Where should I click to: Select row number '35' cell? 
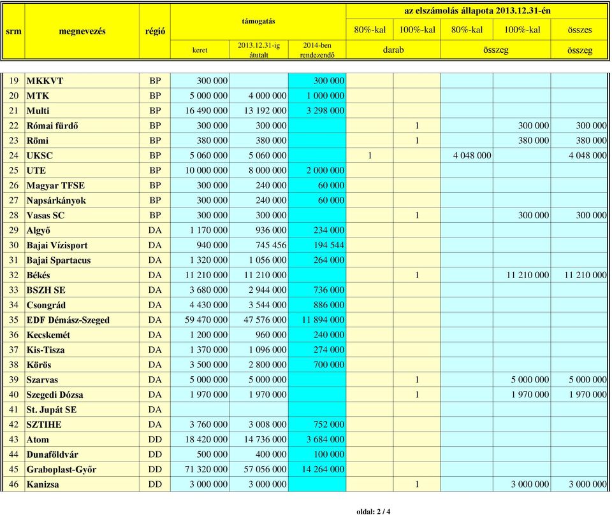13,320
